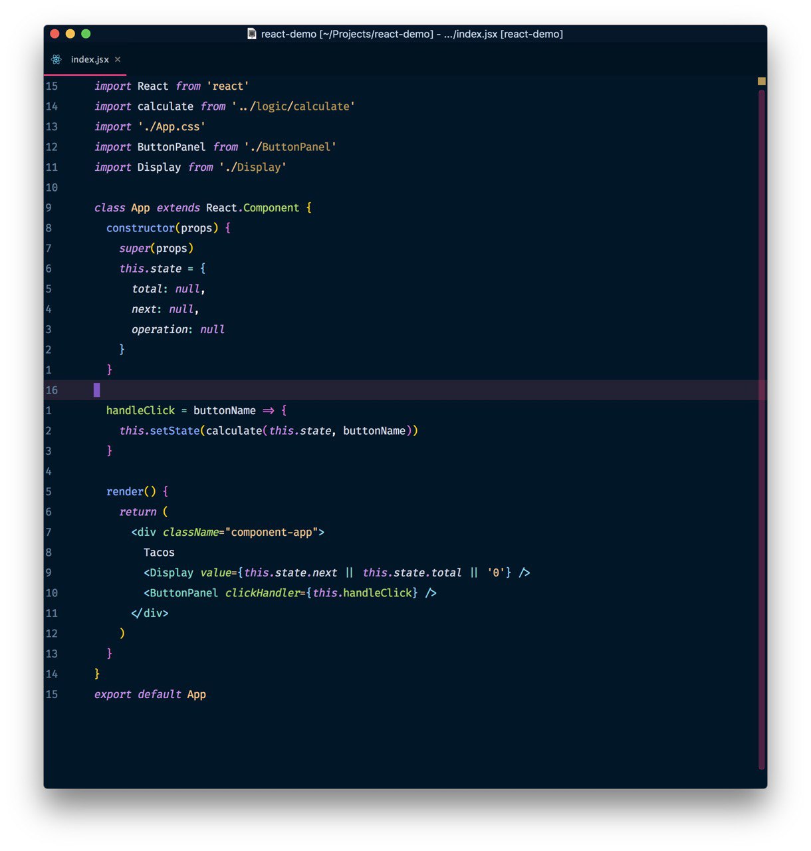Click the 'react' import string
Viewport: 811px width, 851px height.
point(228,86)
